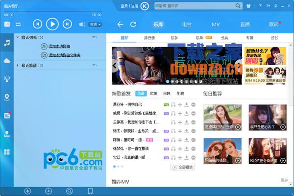Toggle the loop play mode icon
Viewport: 294px width, 196px height.
[18, 24]
